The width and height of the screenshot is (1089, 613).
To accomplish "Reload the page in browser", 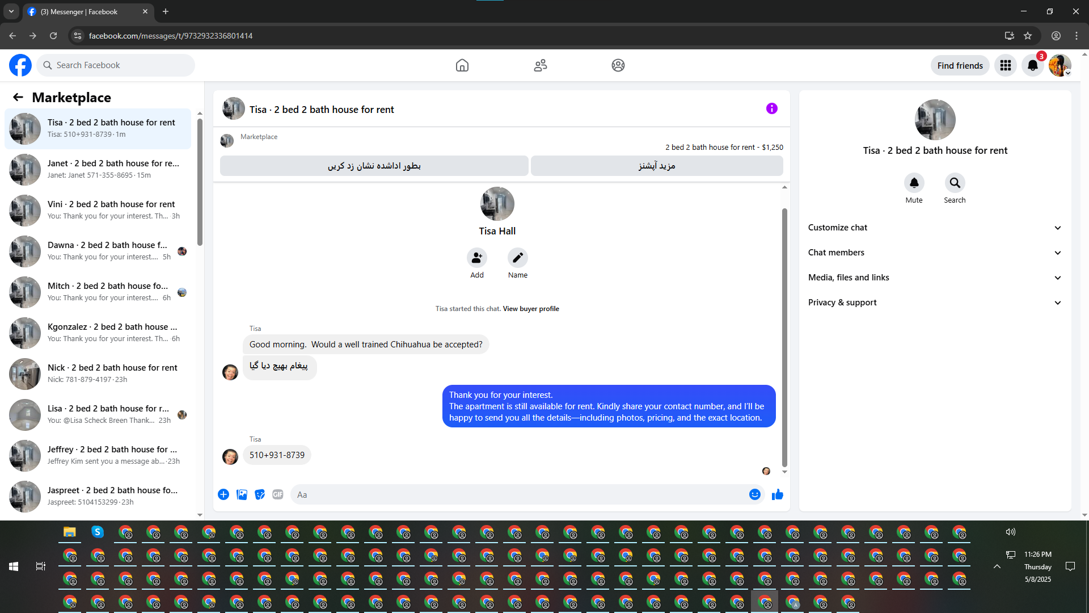I will coord(53,36).
